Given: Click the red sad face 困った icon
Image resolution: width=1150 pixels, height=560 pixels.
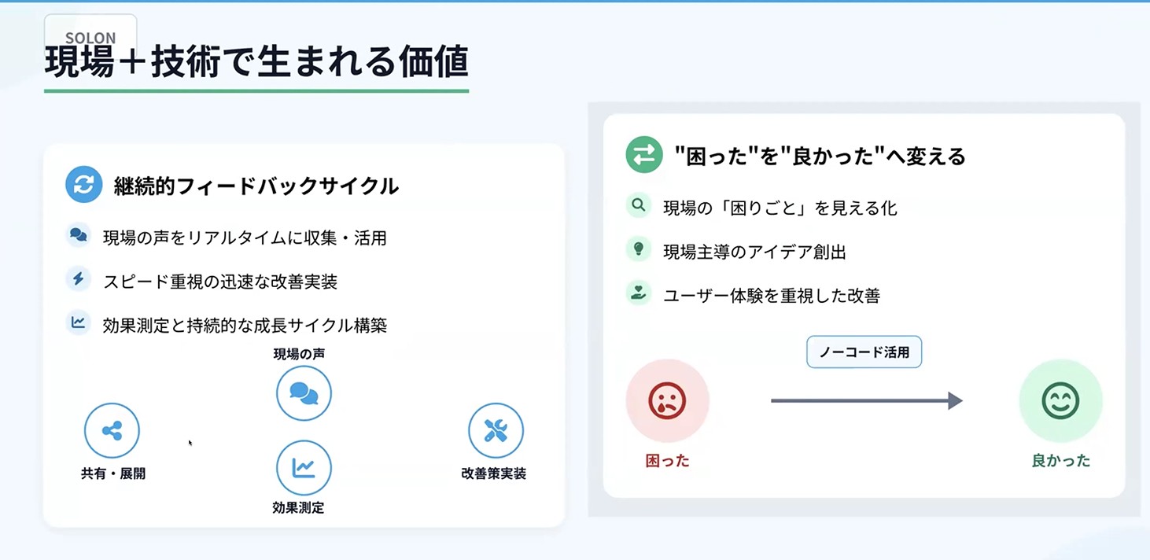Looking at the screenshot, I should (667, 400).
